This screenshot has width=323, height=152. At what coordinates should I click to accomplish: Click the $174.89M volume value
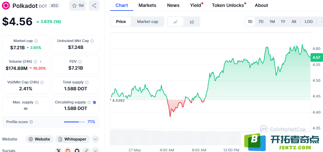(16, 68)
